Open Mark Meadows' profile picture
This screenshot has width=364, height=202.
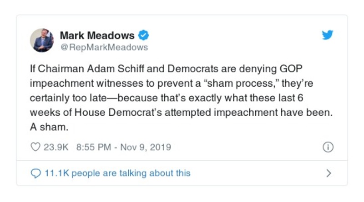tap(42, 40)
